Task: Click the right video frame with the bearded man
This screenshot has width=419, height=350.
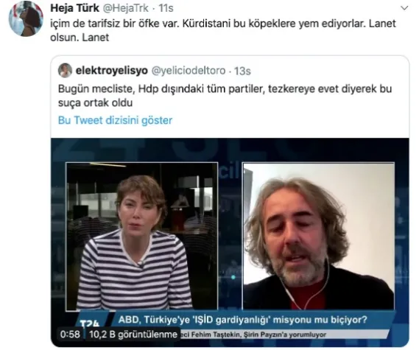Action: (x=319, y=237)
